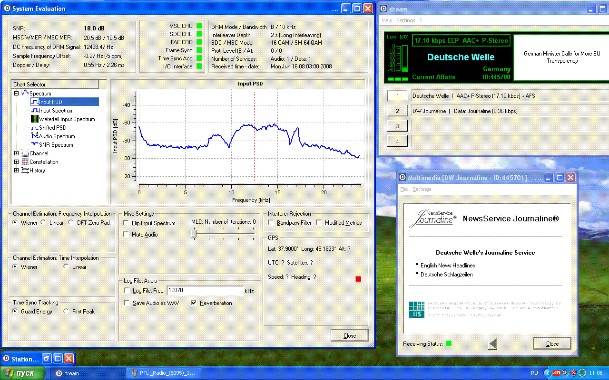Screen dimensions: 609x380
Task: Open Settings menu in dream window
Action: pyautogui.click(x=406, y=20)
